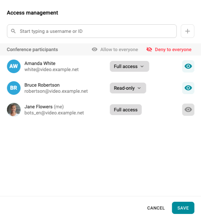Click Bruce Robertson's BR avatar

coord(14,88)
